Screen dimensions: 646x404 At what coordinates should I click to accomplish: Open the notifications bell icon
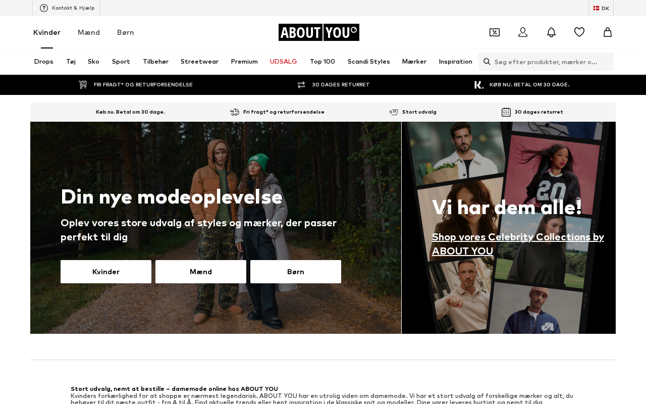click(551, 32)
